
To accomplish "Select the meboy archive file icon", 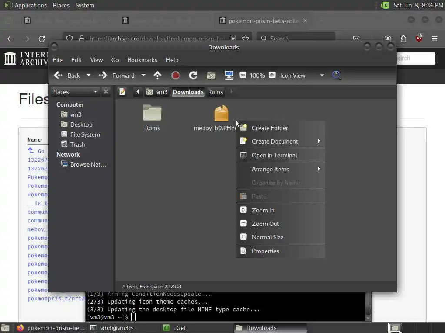I will pos(221,113).
